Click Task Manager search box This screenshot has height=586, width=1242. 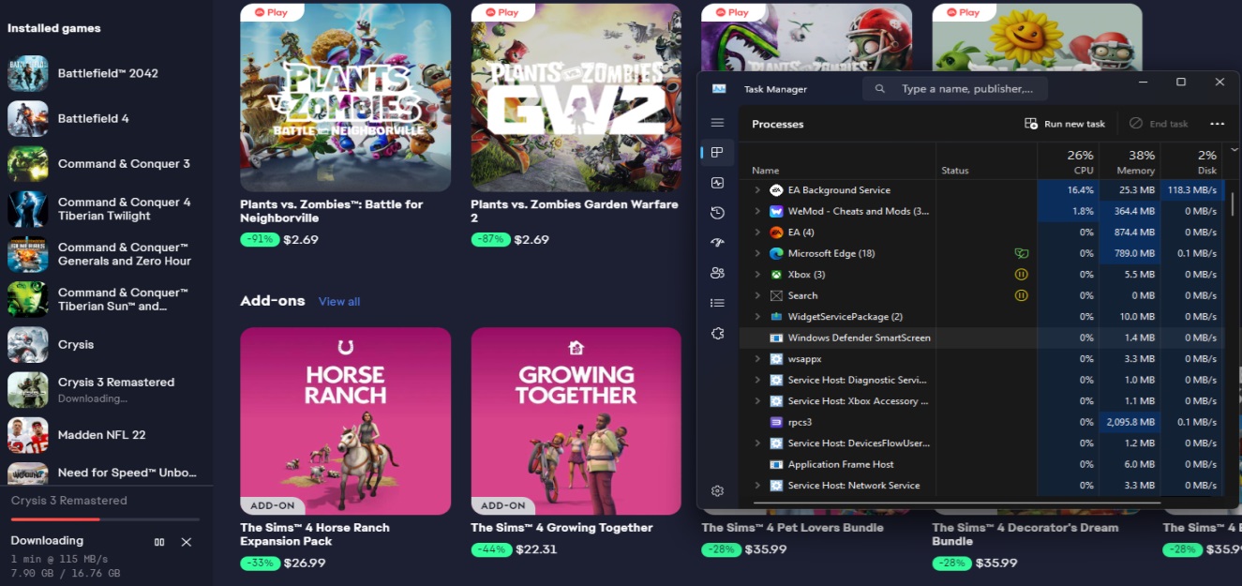click(x=955, y=89)
